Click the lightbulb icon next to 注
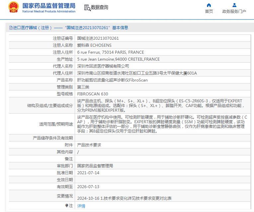 [x=67, y=205]
